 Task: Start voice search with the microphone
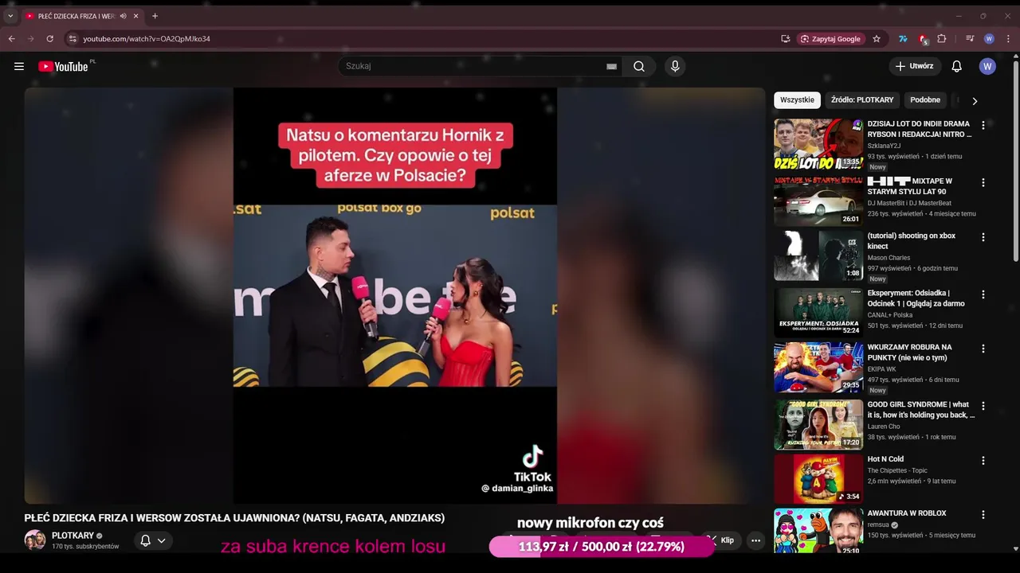coord(675,66)
